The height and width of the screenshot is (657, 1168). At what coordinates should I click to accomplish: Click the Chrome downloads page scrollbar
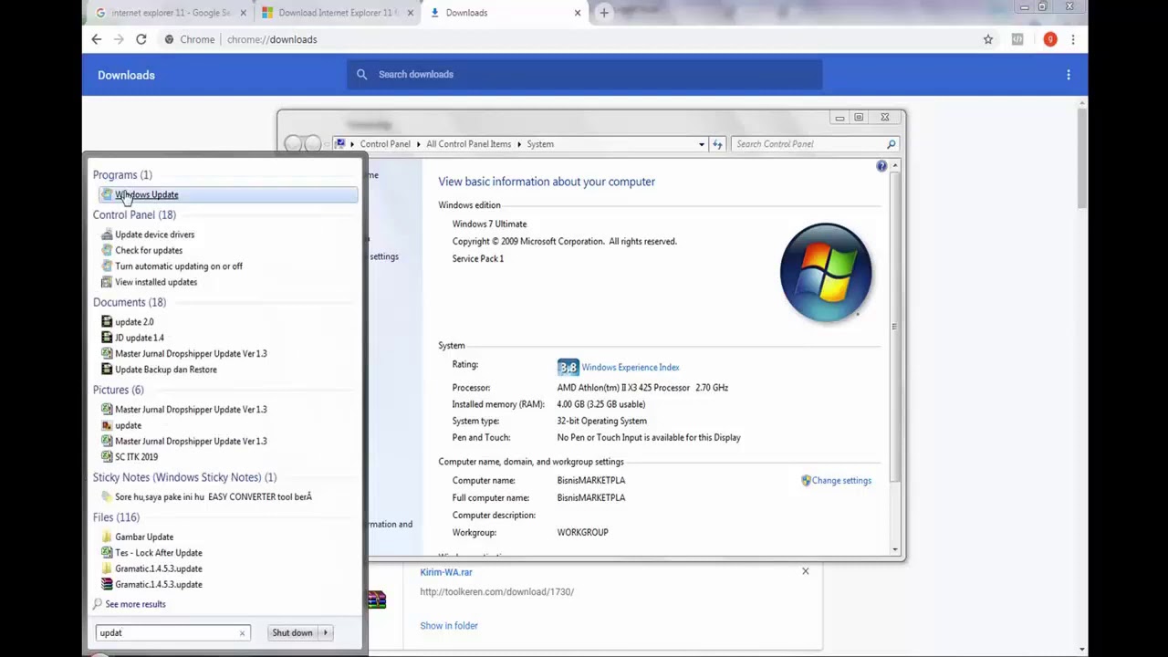coord(1082,376)
